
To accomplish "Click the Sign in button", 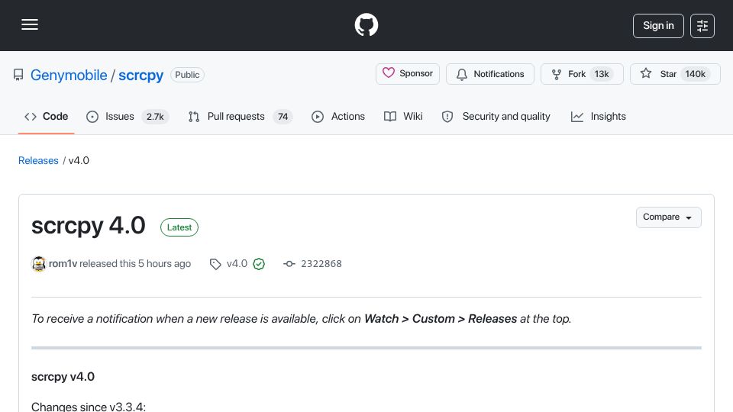I will pyautogui.click(x=658, y=26).
